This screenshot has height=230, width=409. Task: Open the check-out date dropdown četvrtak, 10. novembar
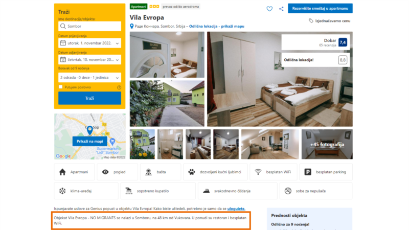point(90,60)
